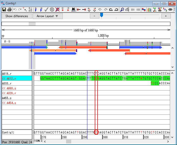Select read A819.r in the list
Viewport: 177px width, 145px height.
[17, 74]
